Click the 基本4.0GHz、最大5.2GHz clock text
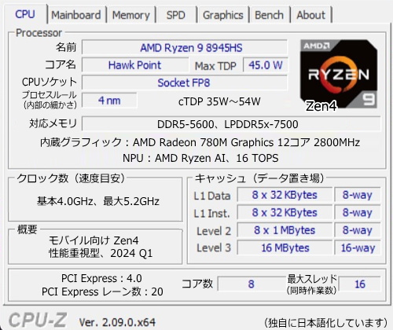The image size is (393, 330). [x=98, y=201]
